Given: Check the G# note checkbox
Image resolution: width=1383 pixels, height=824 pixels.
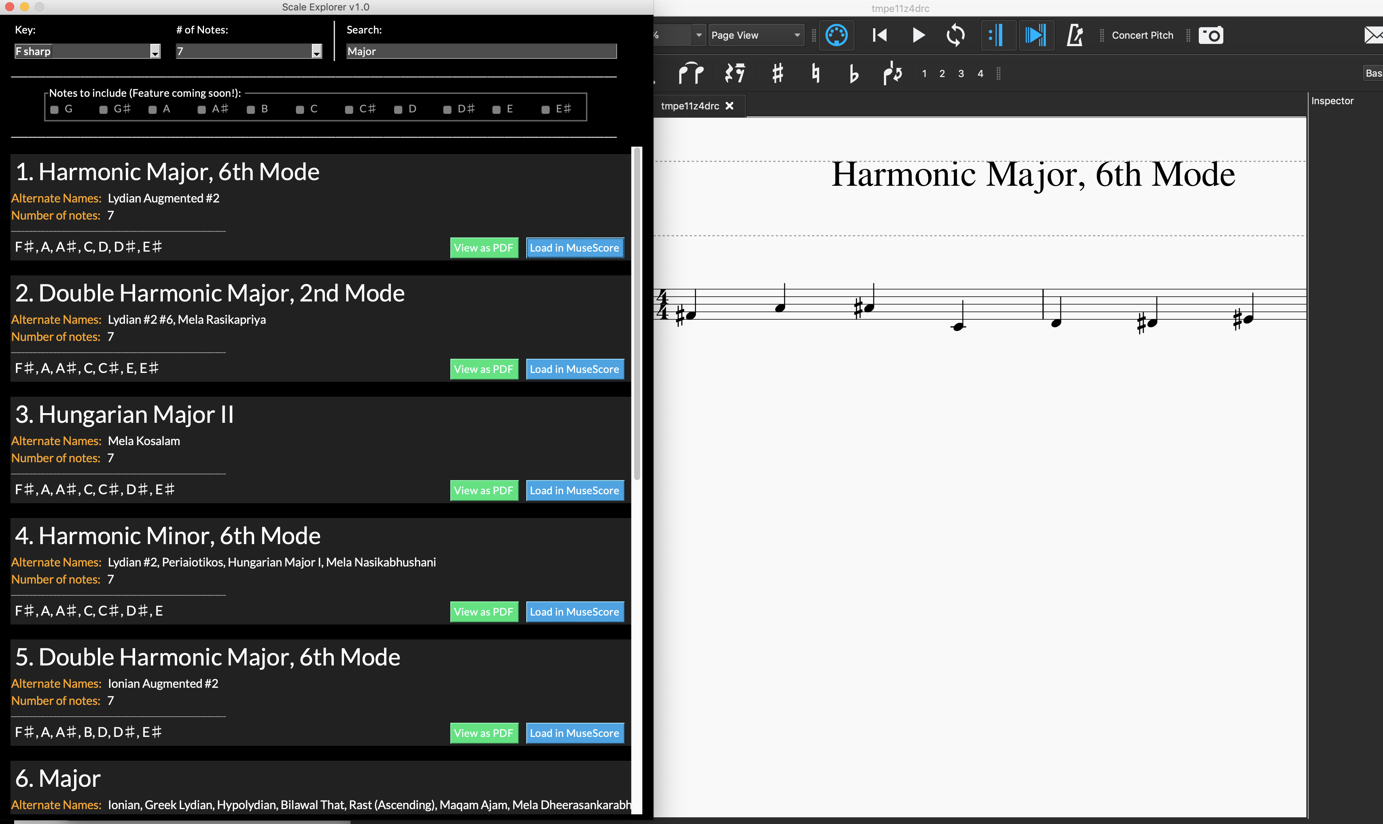Looking at the screenshot, I should (x=103, y=109).
